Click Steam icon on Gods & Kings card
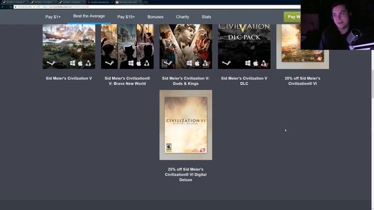The image size is (374, 210). pyautogui.click(x=168, y=63)
